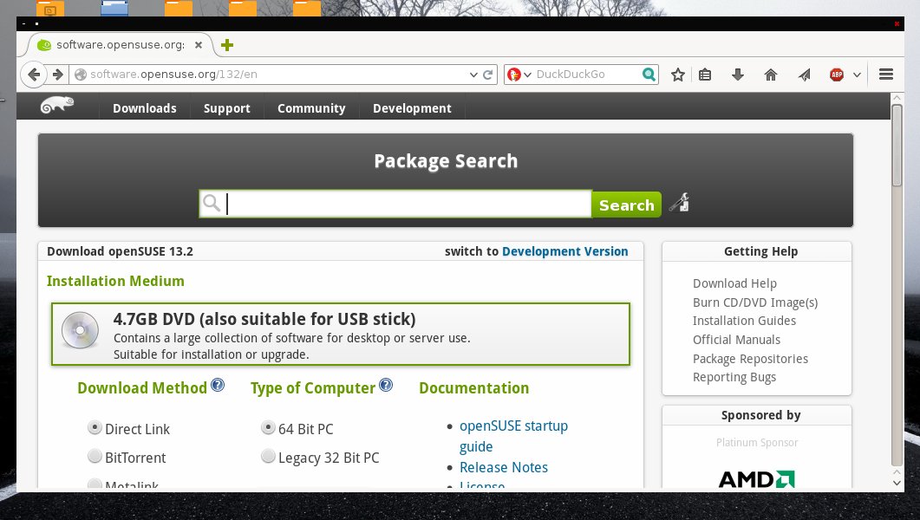
Task: Click the magnifier in the DuckDuckGo box
Action: pos(649,75)
